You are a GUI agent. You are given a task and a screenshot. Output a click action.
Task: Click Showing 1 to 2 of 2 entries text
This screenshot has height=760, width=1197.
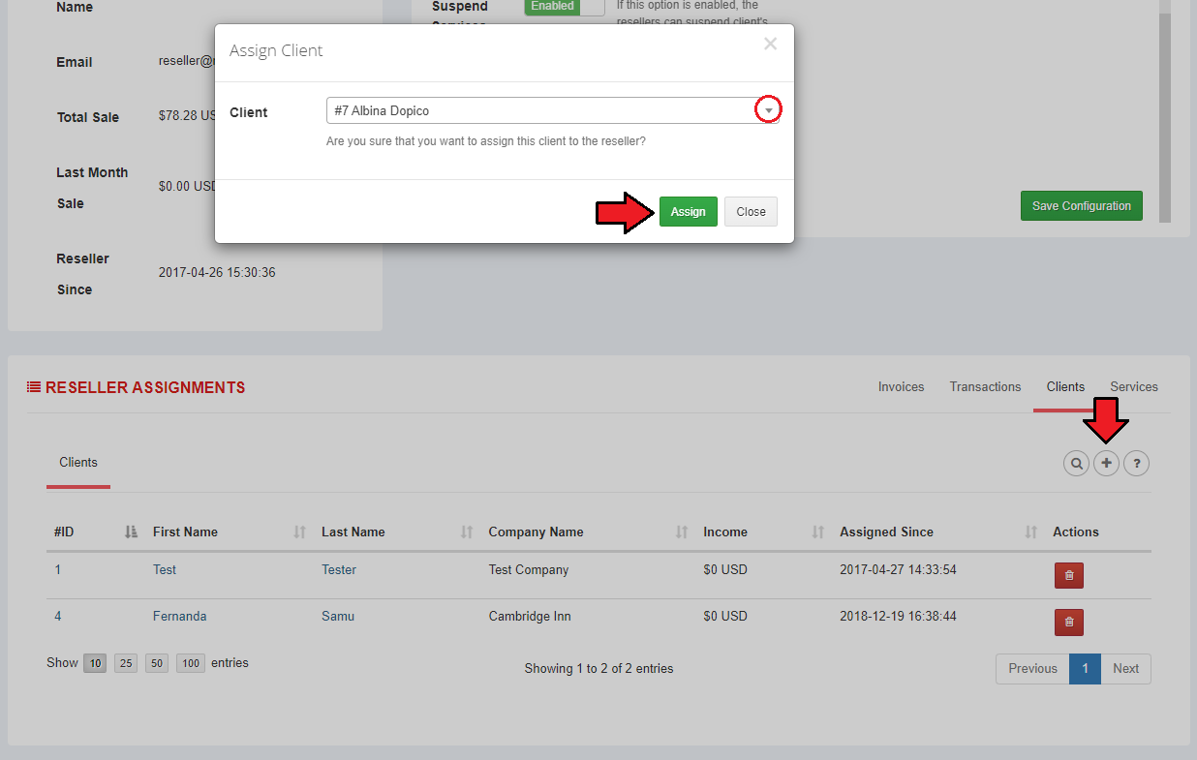pos(598,668)
